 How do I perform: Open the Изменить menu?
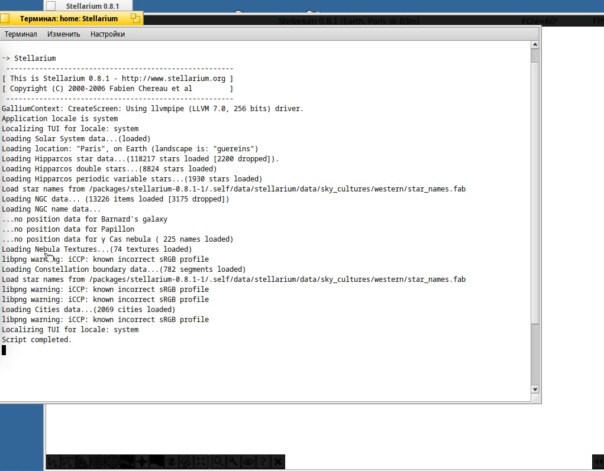coord(63,34)
